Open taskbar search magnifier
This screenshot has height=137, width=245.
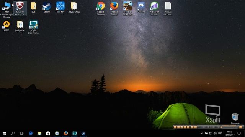click(13, 134)
